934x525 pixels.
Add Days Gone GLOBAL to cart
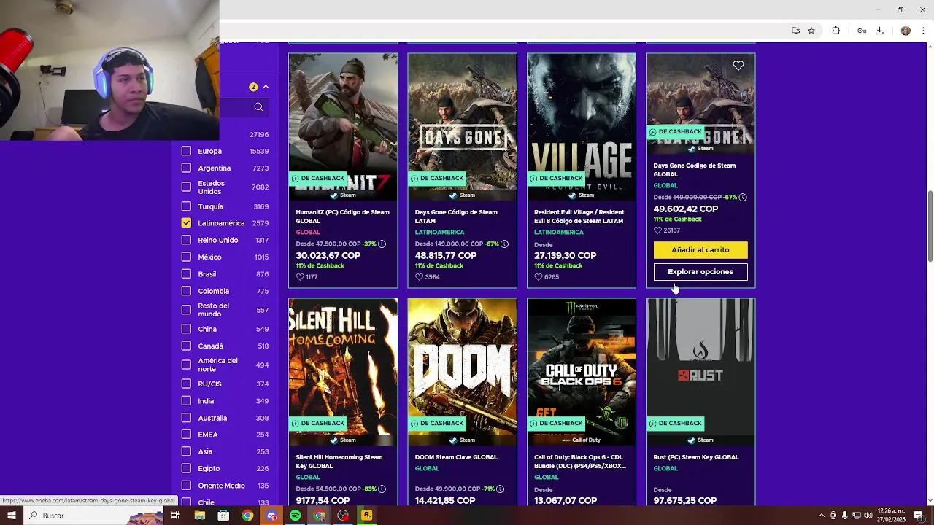click(x=700, y=250)
